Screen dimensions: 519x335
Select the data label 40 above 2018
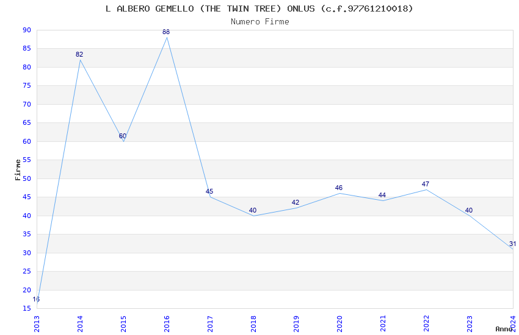coord(253,210)
